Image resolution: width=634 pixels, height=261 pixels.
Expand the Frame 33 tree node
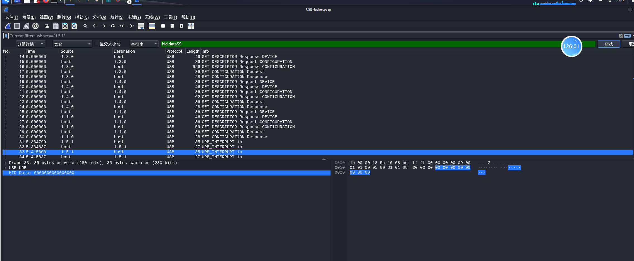coord(5,163)
